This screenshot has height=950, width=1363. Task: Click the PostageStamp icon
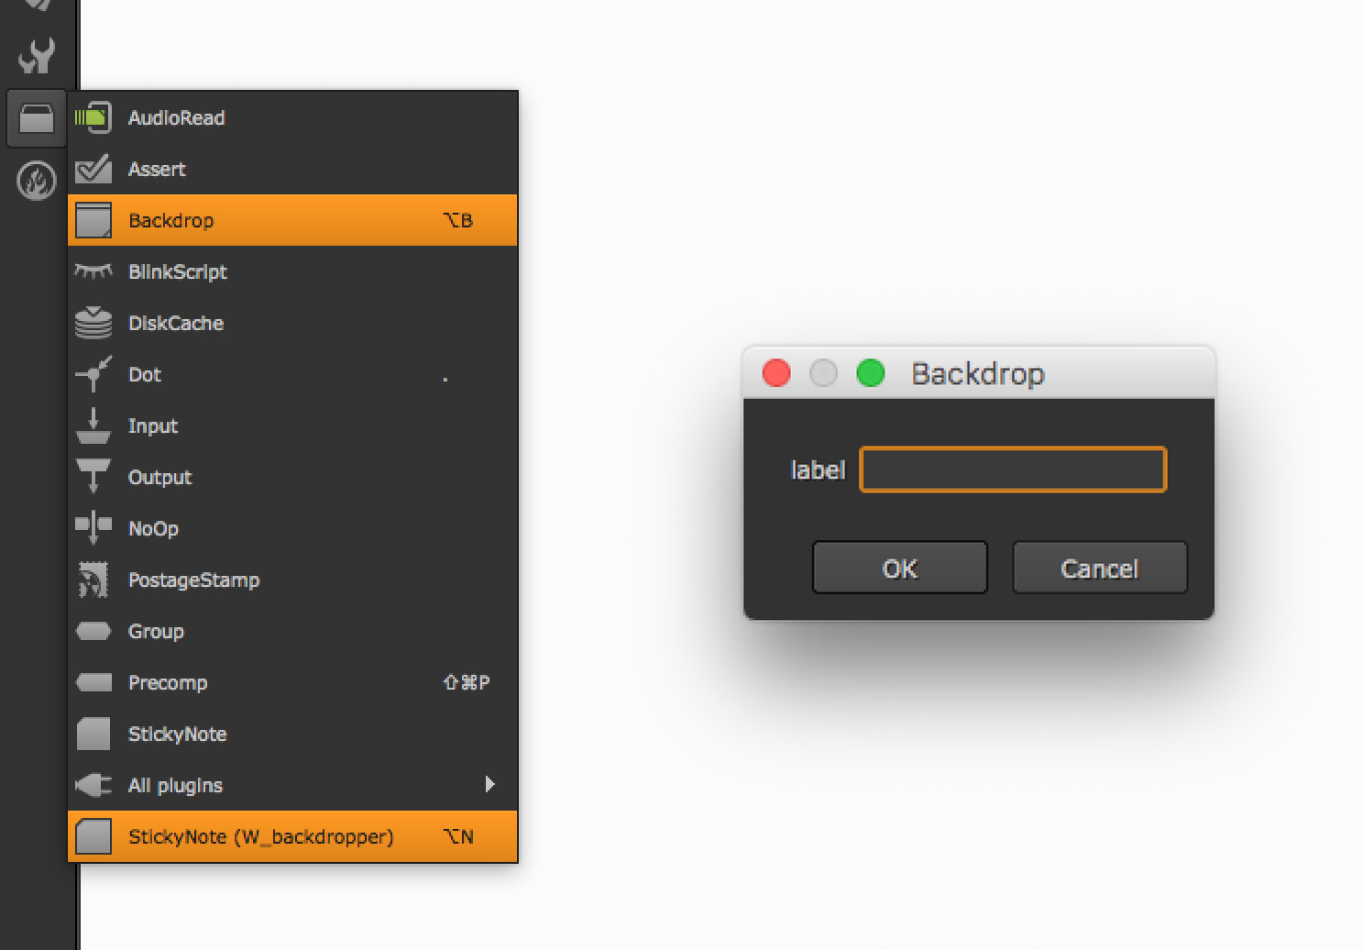point(93,580)
